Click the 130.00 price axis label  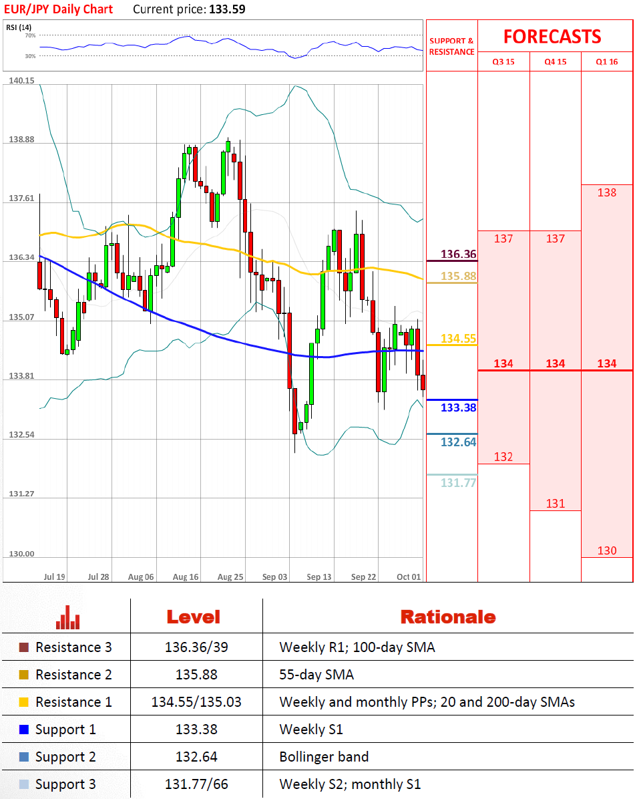pyautogui.click(x=22, y=554)
